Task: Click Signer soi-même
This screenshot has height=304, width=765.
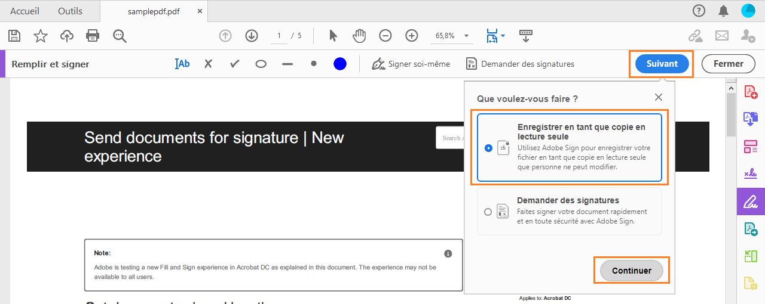Action: click(x=411, y=64)
